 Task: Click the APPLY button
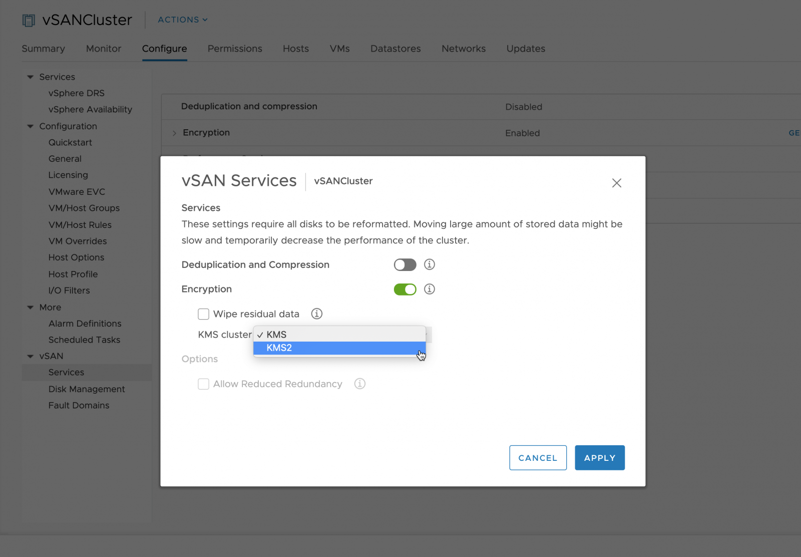(599, 458)
